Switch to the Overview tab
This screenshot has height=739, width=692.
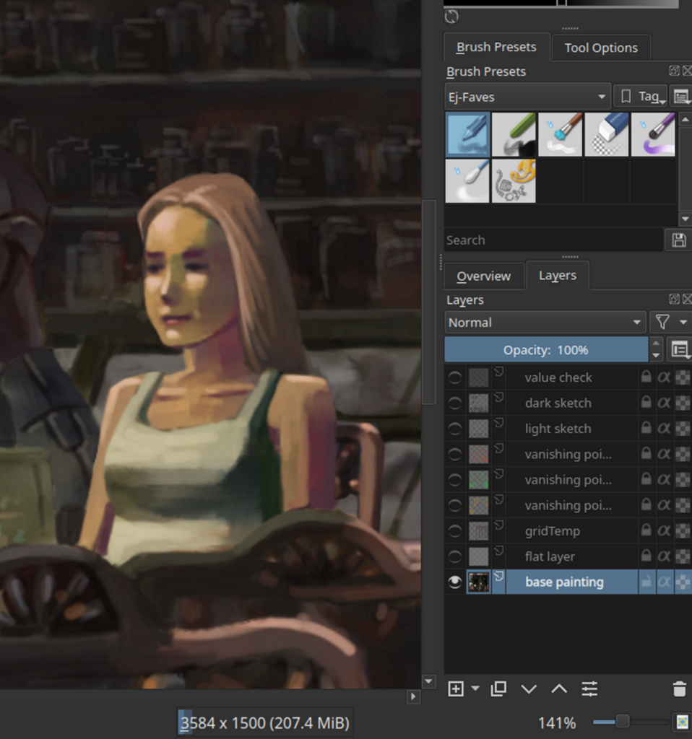483,275
